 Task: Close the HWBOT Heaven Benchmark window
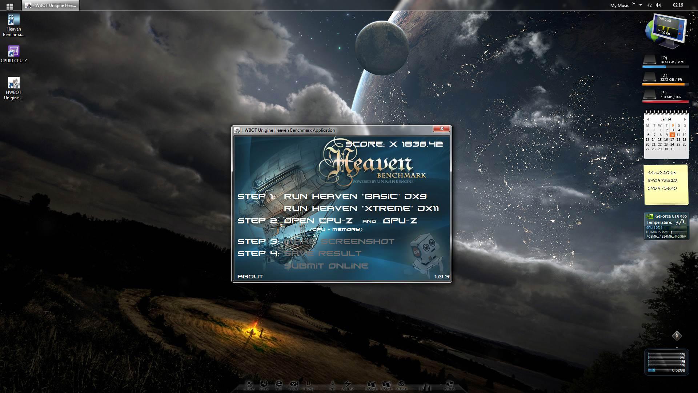pyautogui.click(x=442, y=128)
